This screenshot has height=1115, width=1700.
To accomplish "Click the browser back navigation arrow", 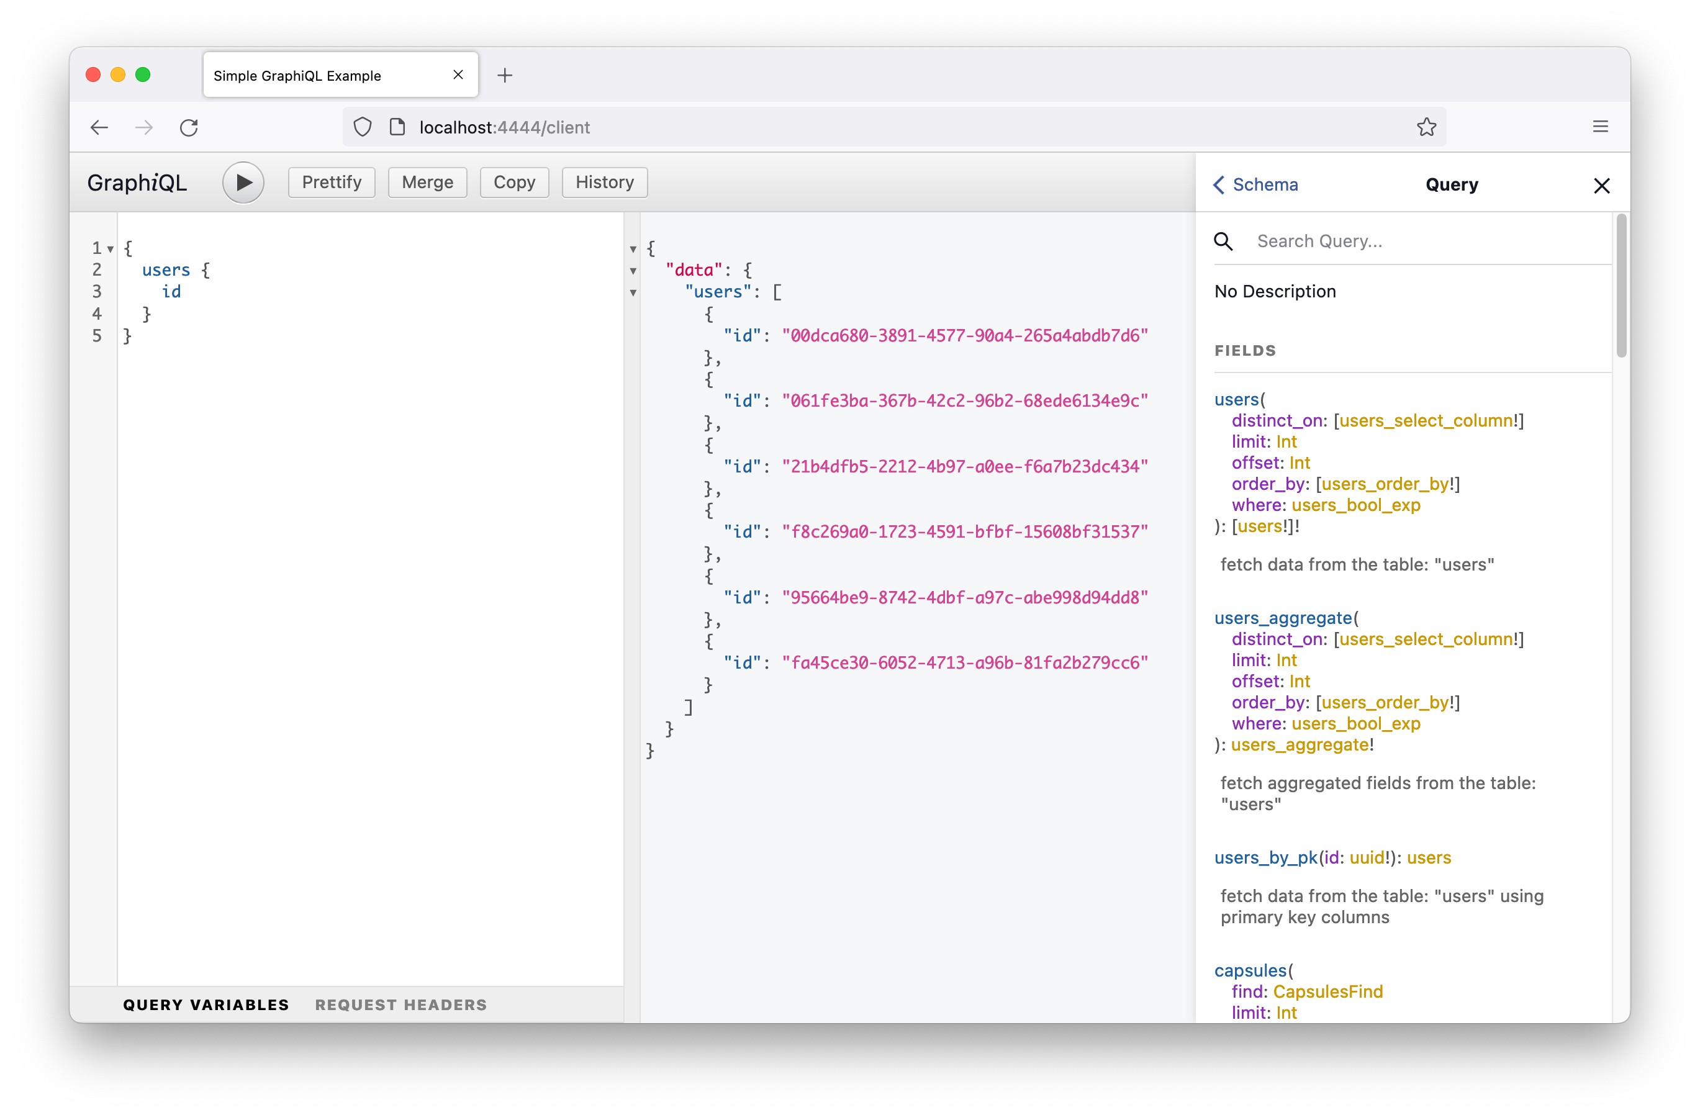I will click(101, 125).
